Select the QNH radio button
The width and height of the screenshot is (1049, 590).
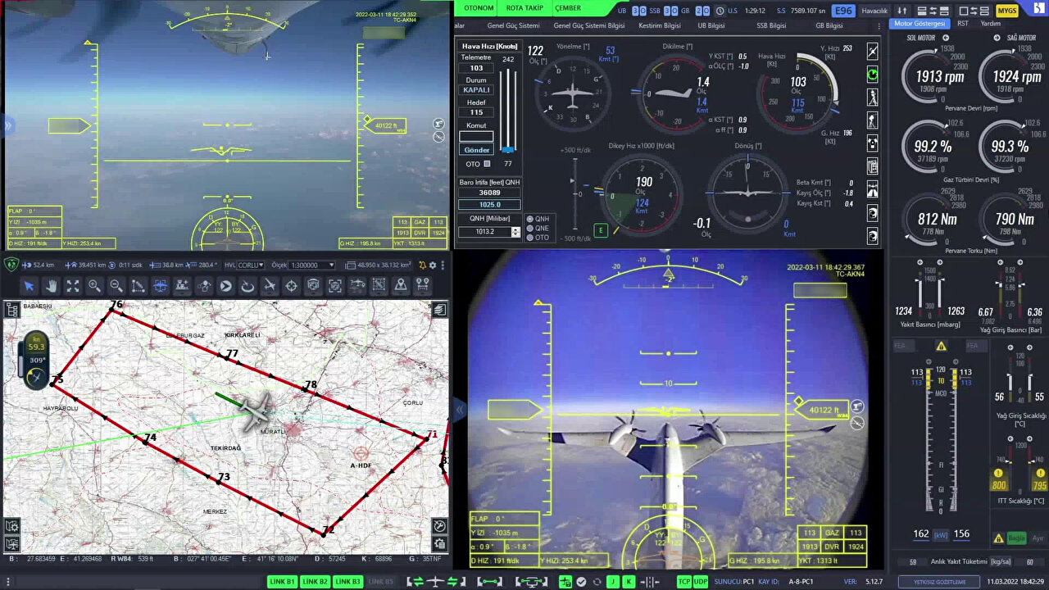click(x=530, y=219)
